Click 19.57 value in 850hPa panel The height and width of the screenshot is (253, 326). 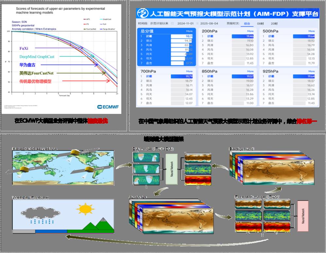250,76
